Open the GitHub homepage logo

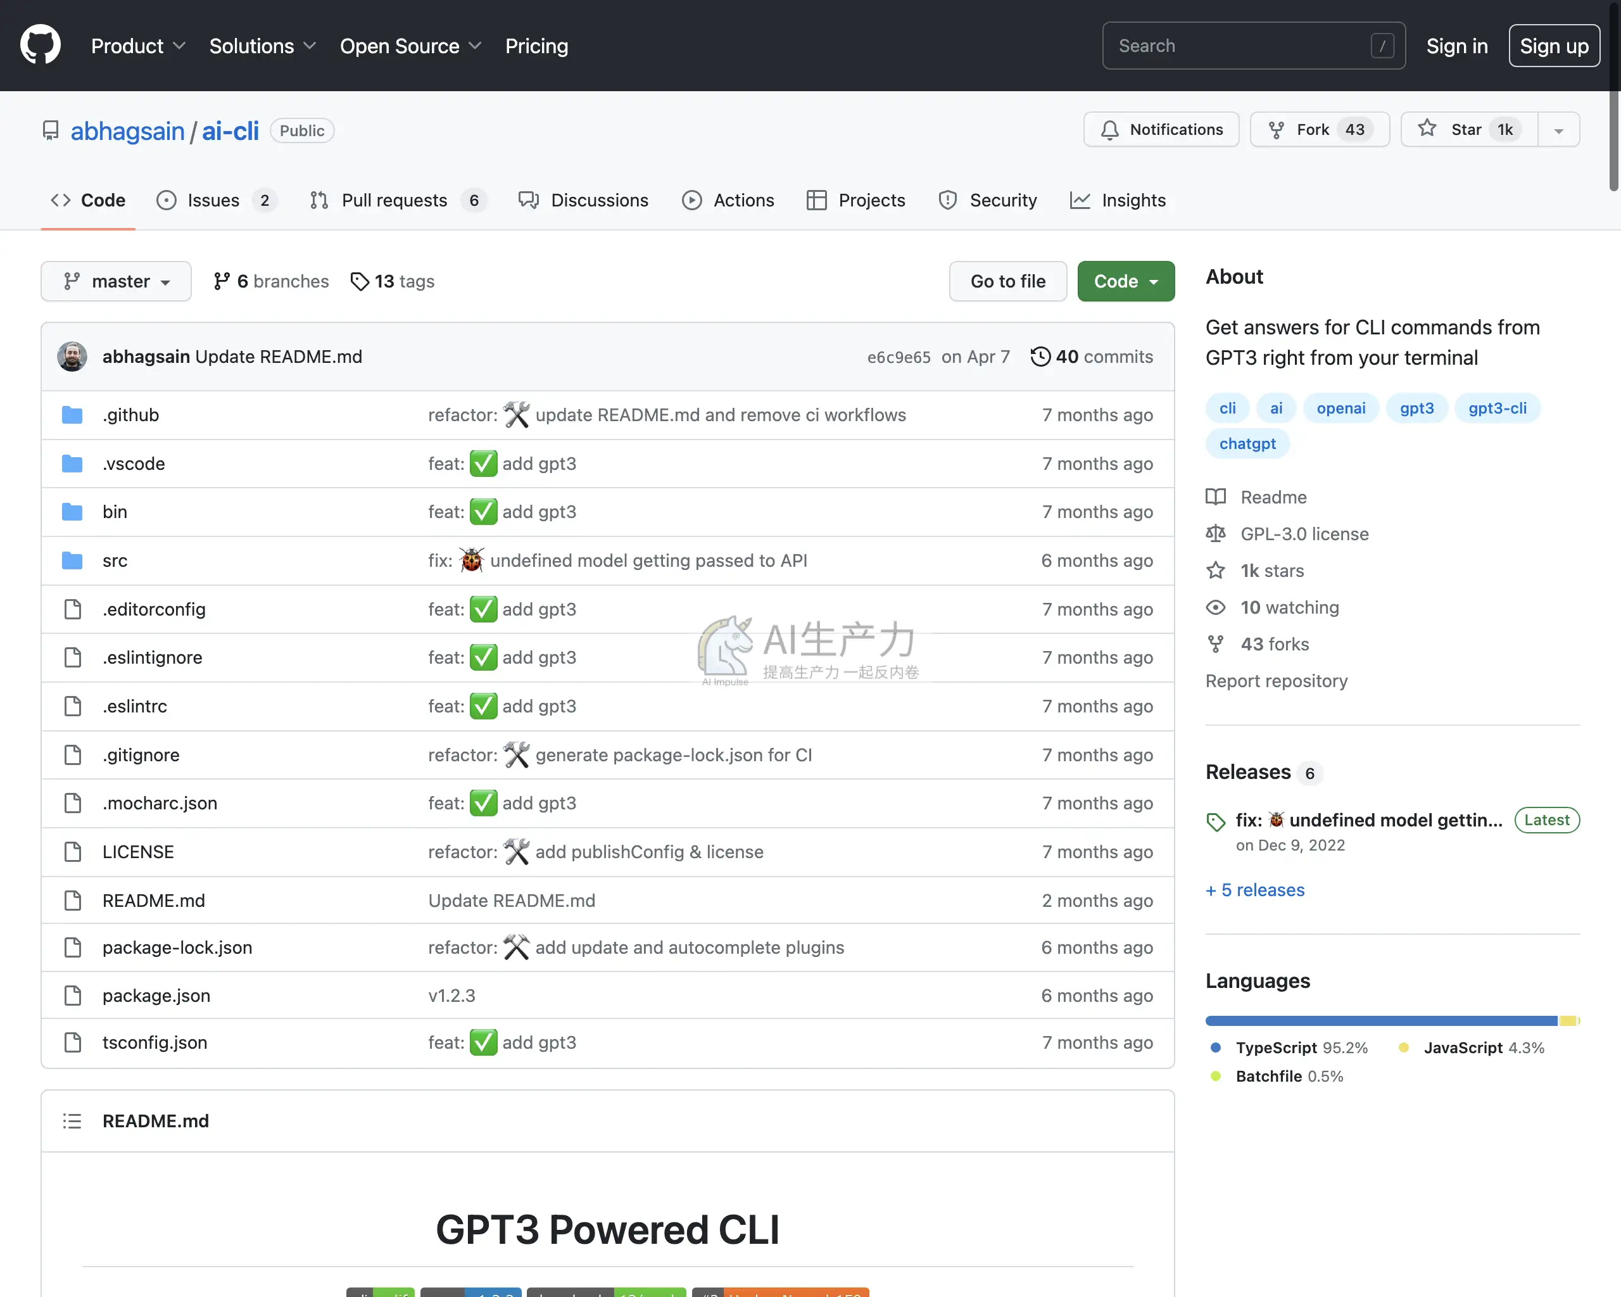click(x=41, y=45)
